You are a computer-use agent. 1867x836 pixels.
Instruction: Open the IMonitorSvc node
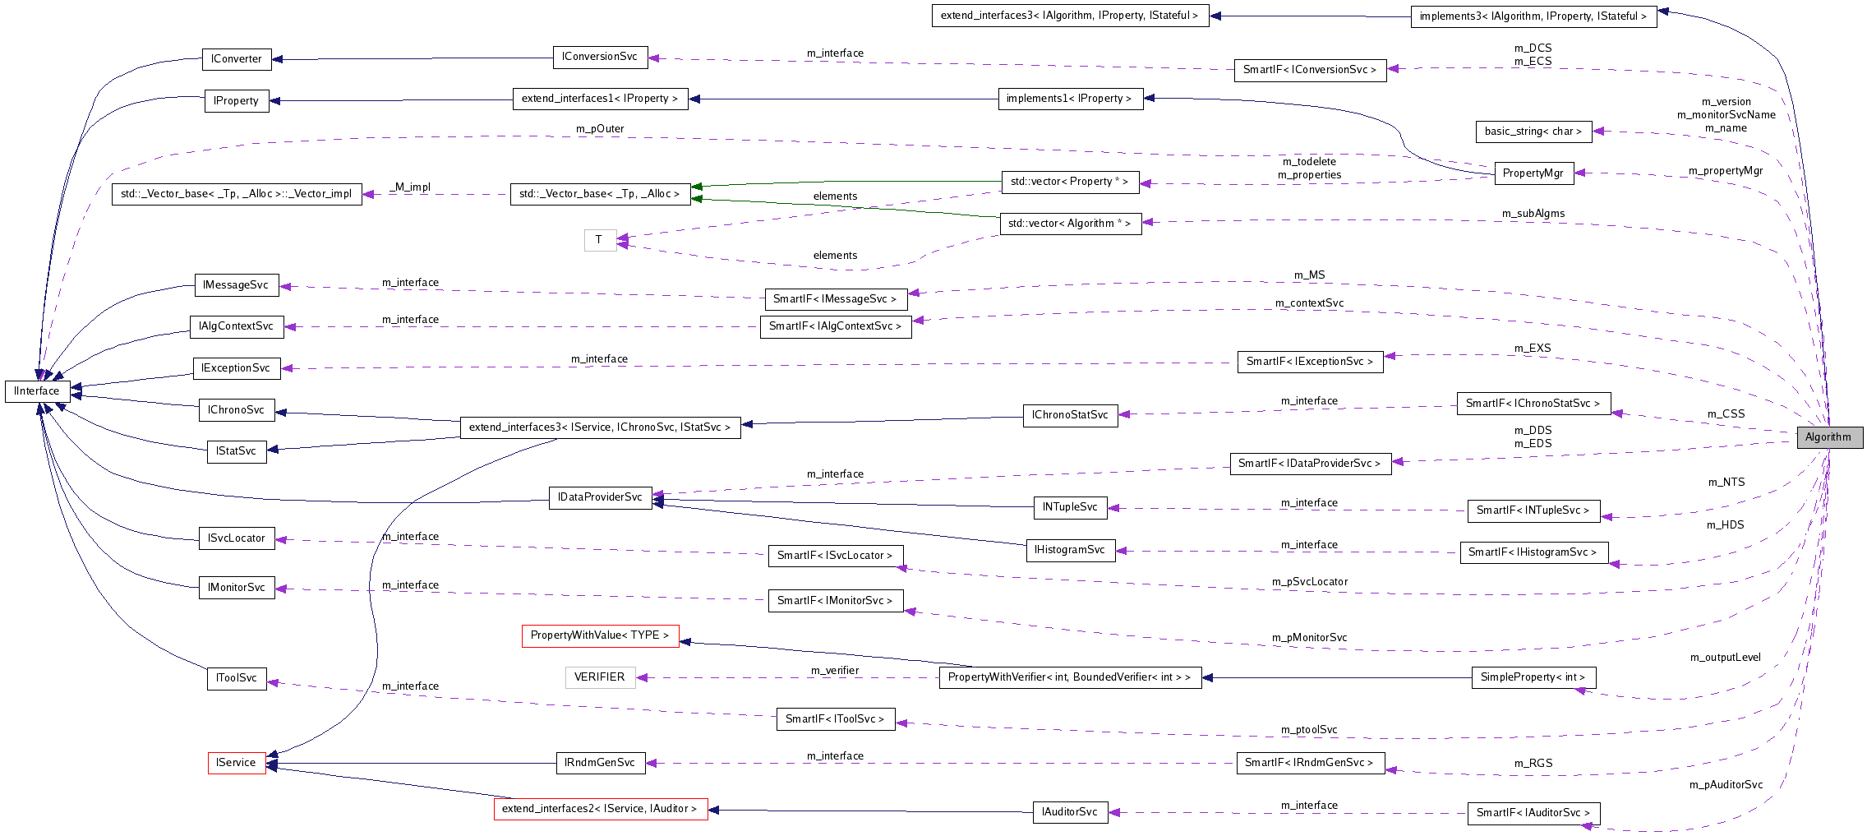coord(237,587)
